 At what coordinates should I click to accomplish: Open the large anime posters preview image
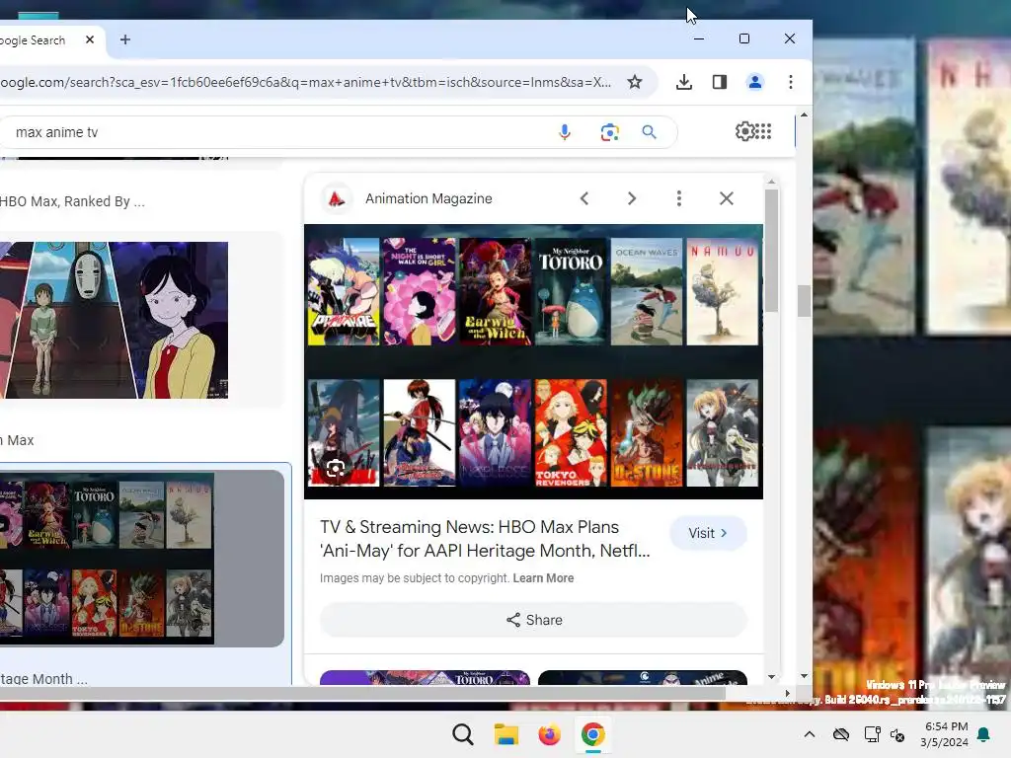[x=533, y=361]
